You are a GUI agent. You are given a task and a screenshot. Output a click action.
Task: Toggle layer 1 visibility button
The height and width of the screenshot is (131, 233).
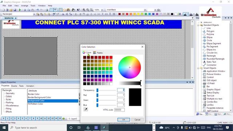coord(7,119)
